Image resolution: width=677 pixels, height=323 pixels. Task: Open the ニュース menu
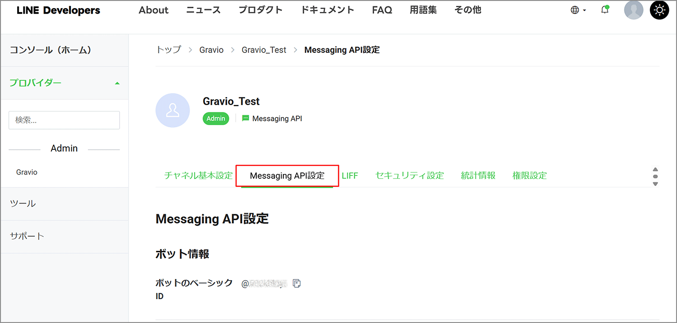pos(204,10)
